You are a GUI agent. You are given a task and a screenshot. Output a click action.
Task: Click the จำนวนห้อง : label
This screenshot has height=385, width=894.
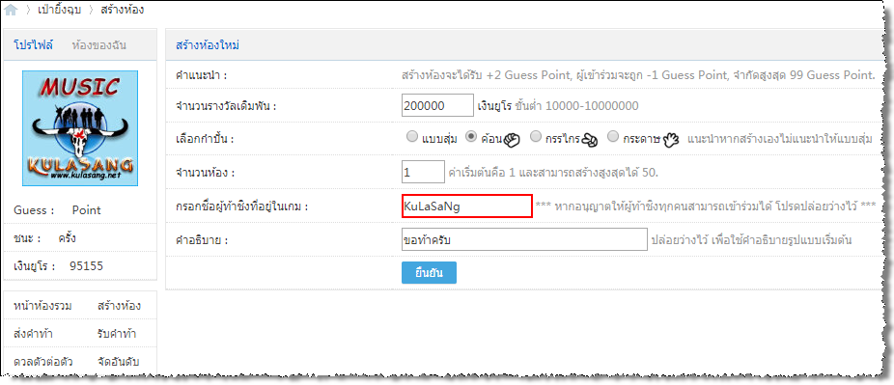tap(206, 172)
